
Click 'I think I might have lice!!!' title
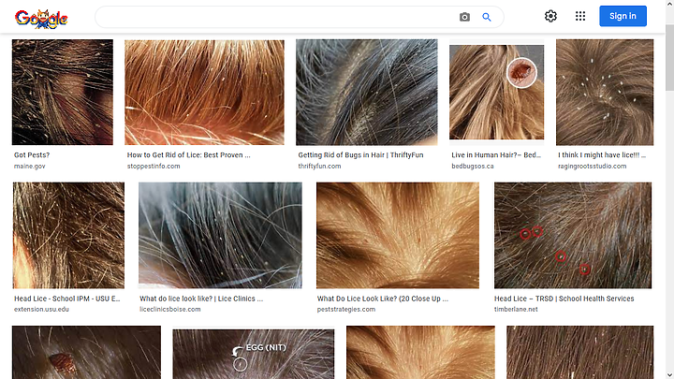602,155
